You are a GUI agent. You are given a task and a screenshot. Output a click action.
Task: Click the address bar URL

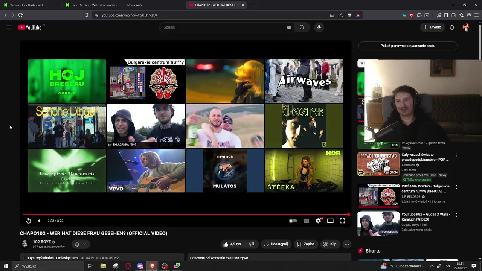click(130, 15)
